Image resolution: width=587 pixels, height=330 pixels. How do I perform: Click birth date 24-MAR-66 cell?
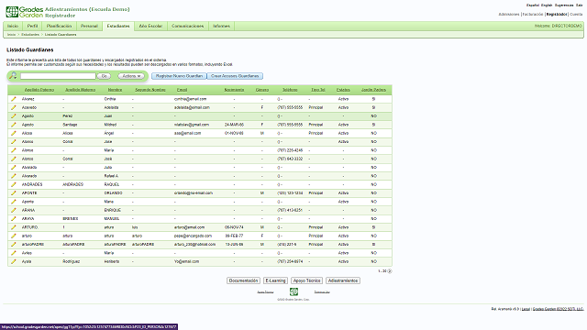(234, 125)
